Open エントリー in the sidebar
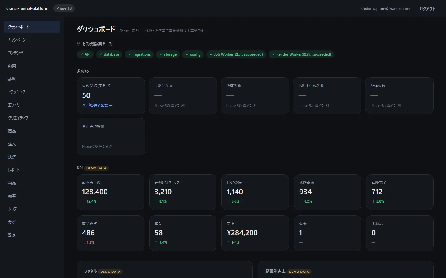 pyautogui.click(x=32, y=105)
